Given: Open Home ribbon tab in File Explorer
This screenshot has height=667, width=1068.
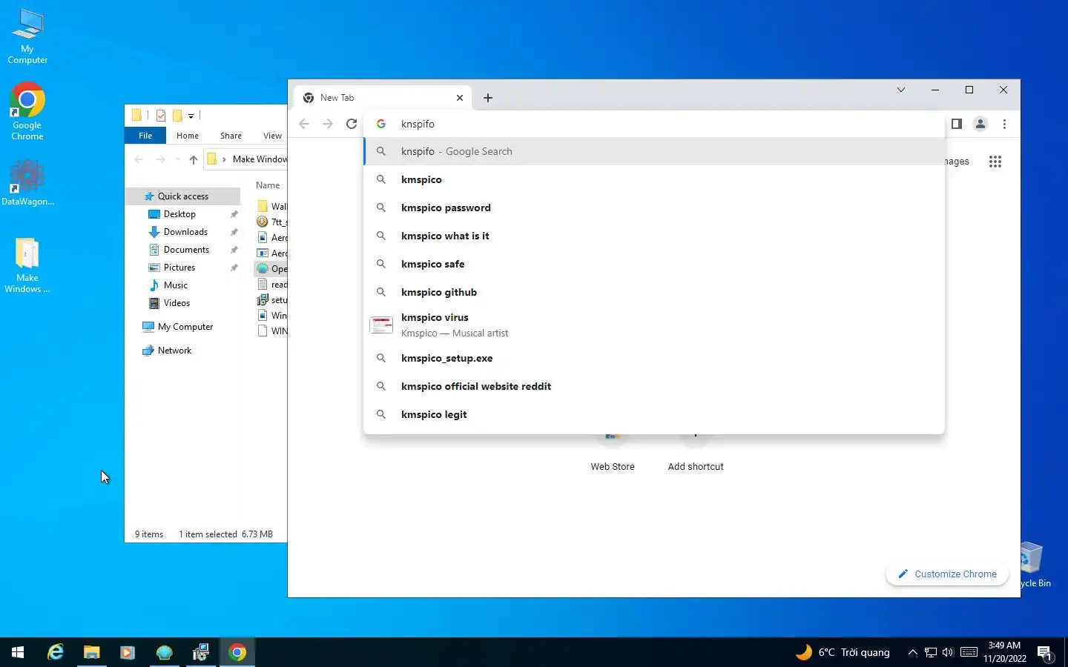Looking at the screenshot, I should 188,136.
